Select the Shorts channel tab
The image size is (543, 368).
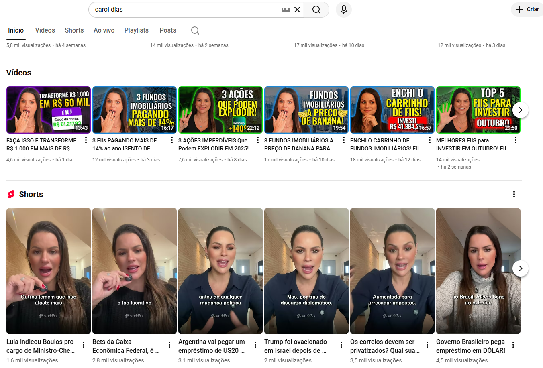click(x=74, y=30)
